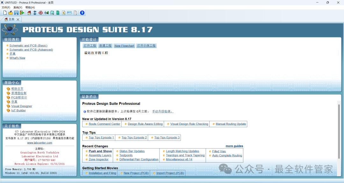Click the blue Help question mark icon
Screen dimensions: 344x183
[82, 13]
